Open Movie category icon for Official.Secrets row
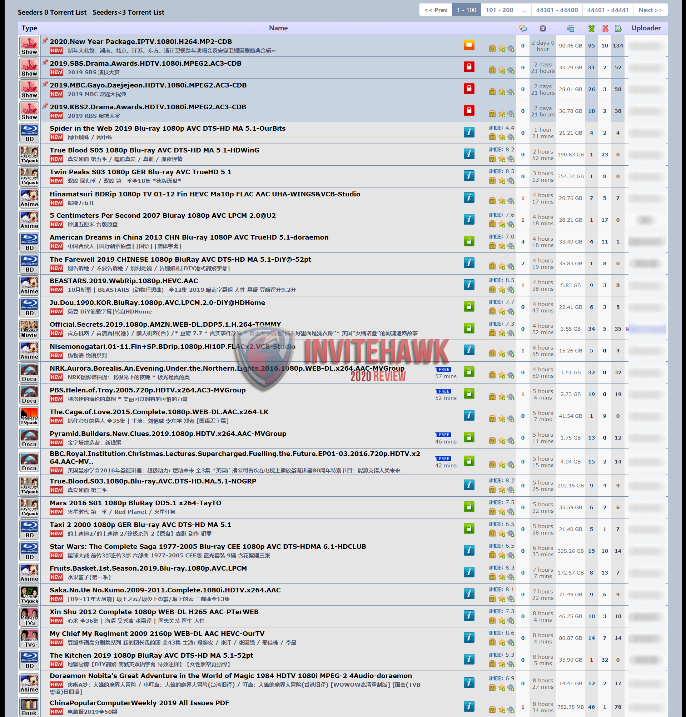 pyautogui.click(x=29, y=329)
